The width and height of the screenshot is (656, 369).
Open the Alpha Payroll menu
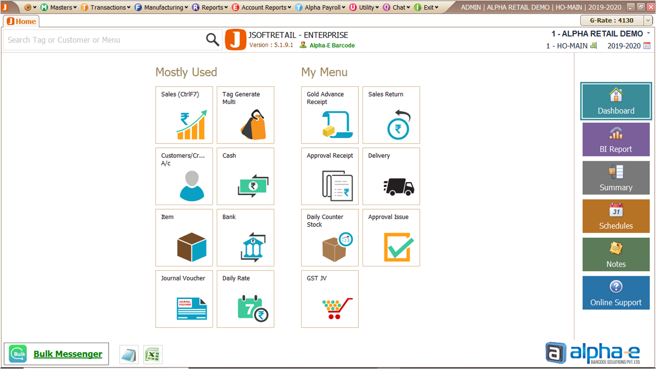point(321,7)
